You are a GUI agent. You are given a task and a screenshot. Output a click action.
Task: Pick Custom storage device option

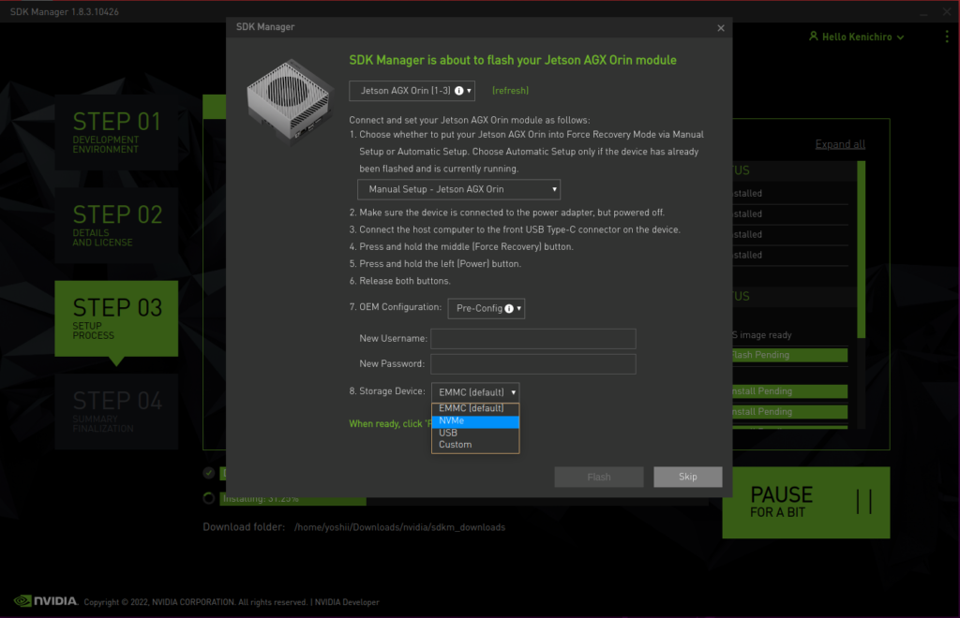coord(475,445)
